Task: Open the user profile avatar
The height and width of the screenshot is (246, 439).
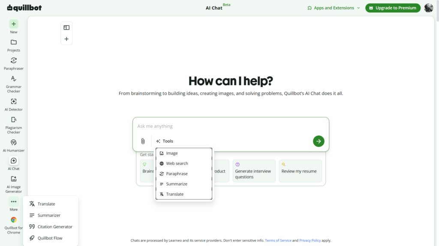Action: click(x=428, y=8)
